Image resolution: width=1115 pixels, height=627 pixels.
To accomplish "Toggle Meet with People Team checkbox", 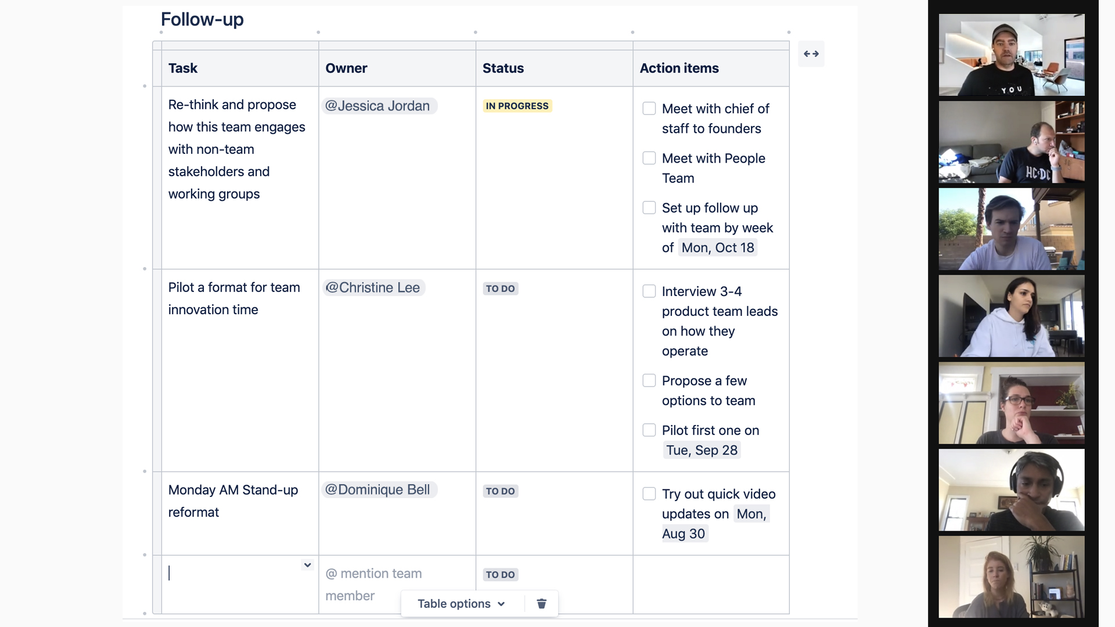I will (x=649, y=158).
